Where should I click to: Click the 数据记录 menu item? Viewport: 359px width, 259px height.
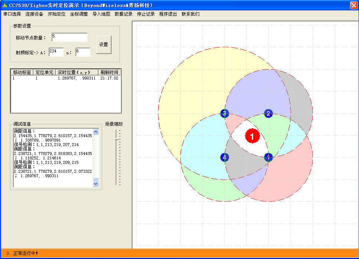pyautogui.click(x=124, y=14)
